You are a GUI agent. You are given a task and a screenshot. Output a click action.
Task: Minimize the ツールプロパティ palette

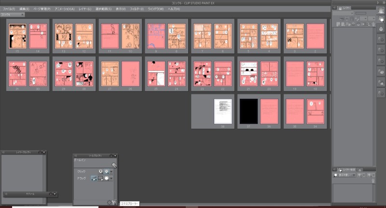[111, 156]
